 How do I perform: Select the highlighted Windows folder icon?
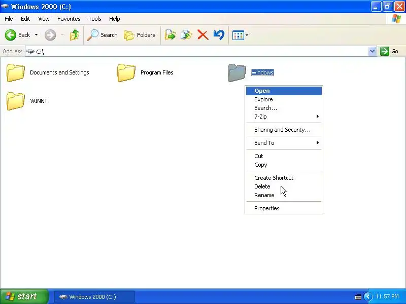coord(236,73)
